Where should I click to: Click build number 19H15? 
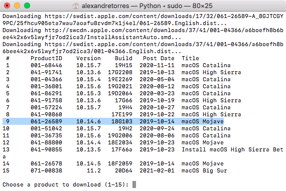123,65
